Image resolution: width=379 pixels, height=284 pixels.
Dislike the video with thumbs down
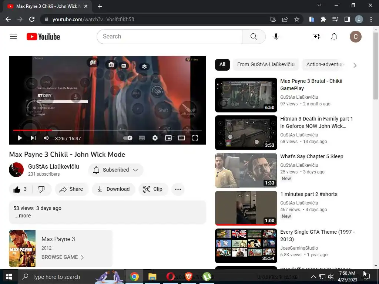click(41, 189)
